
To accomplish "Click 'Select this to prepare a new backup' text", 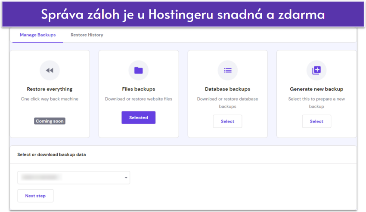I will (x=316, y=103).
